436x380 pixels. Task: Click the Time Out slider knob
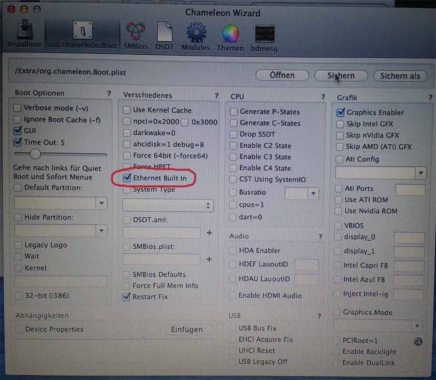pyautogui.click(x=35, y=154)
